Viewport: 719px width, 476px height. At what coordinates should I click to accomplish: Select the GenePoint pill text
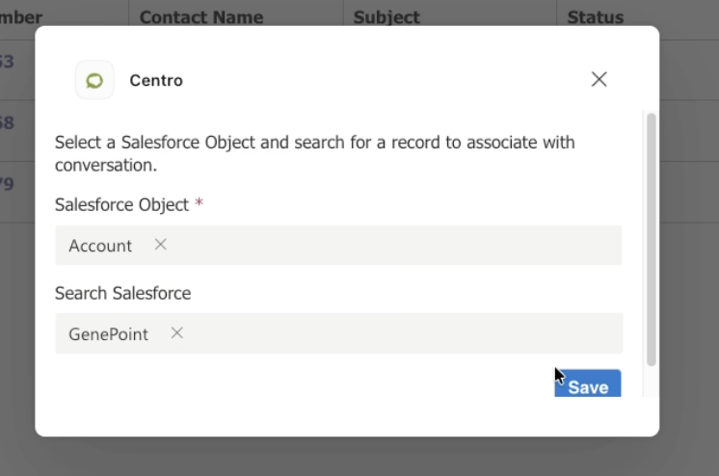(108, 334)
